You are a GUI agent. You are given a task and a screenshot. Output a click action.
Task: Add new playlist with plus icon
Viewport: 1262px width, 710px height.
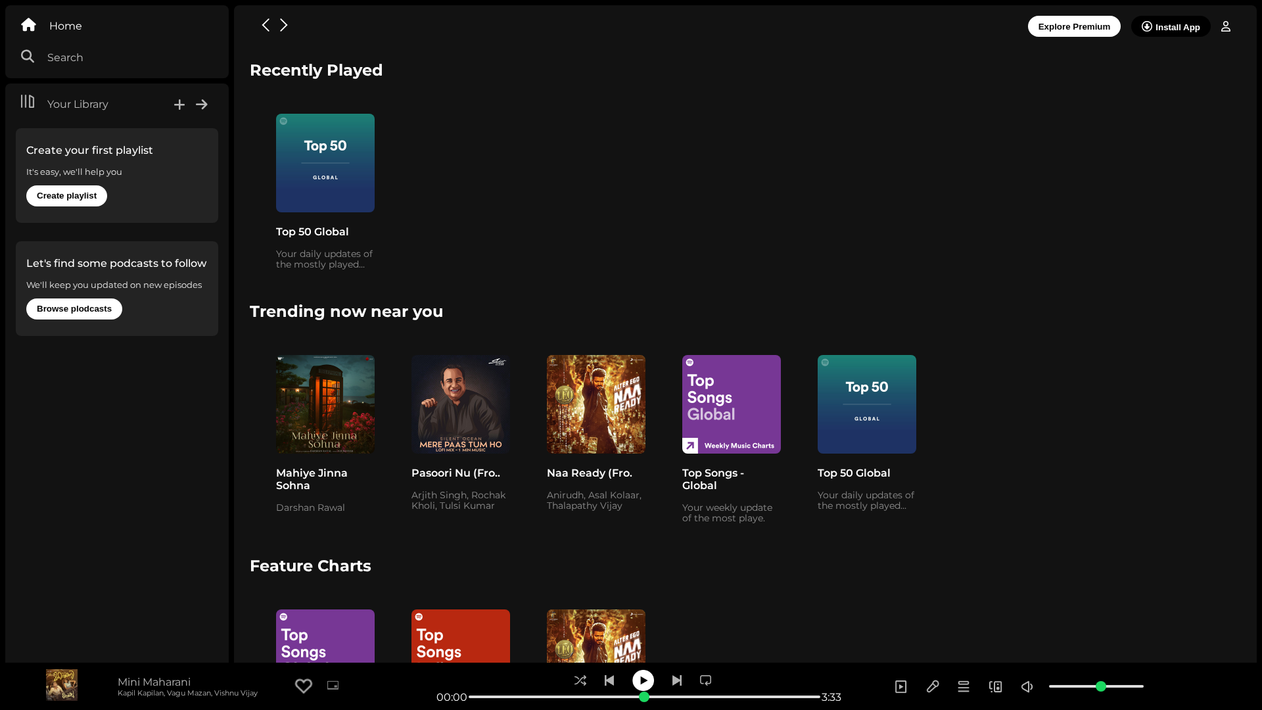[179, 105]
